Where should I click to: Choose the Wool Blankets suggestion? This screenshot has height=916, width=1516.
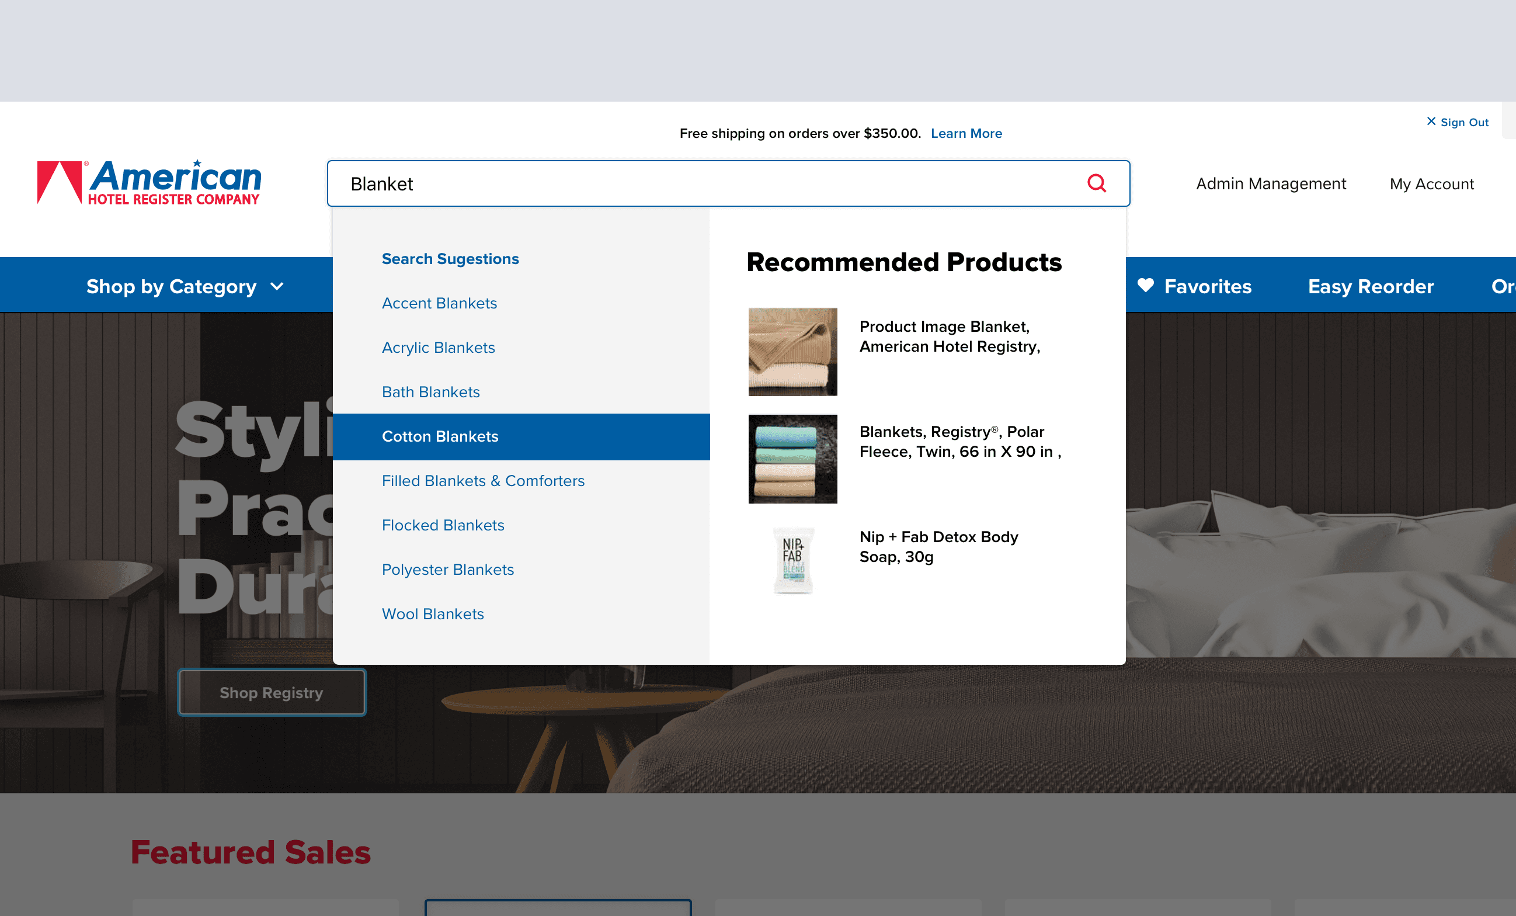coord(433,614)
